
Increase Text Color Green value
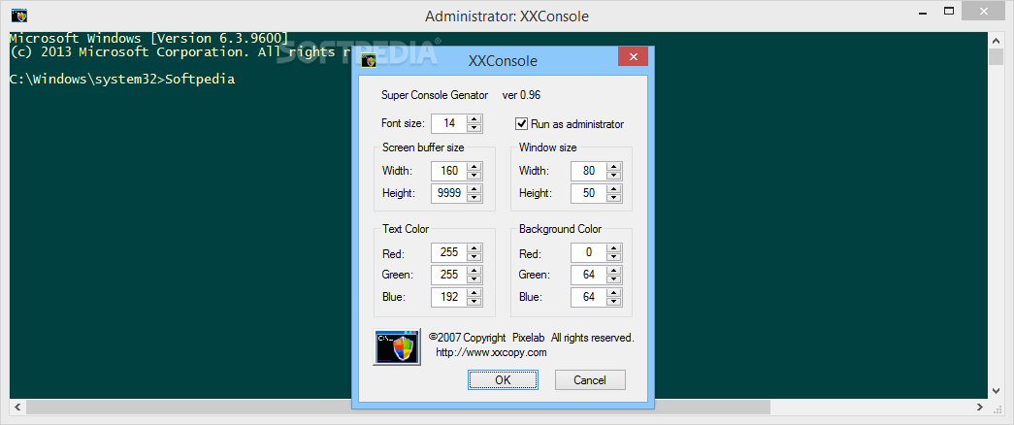coord(475,271)
